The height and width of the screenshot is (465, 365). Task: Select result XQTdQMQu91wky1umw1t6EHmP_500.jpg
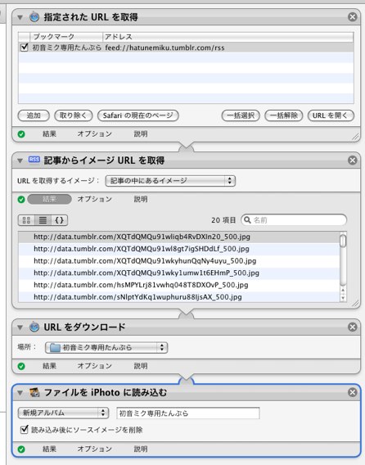coord(179,273)
